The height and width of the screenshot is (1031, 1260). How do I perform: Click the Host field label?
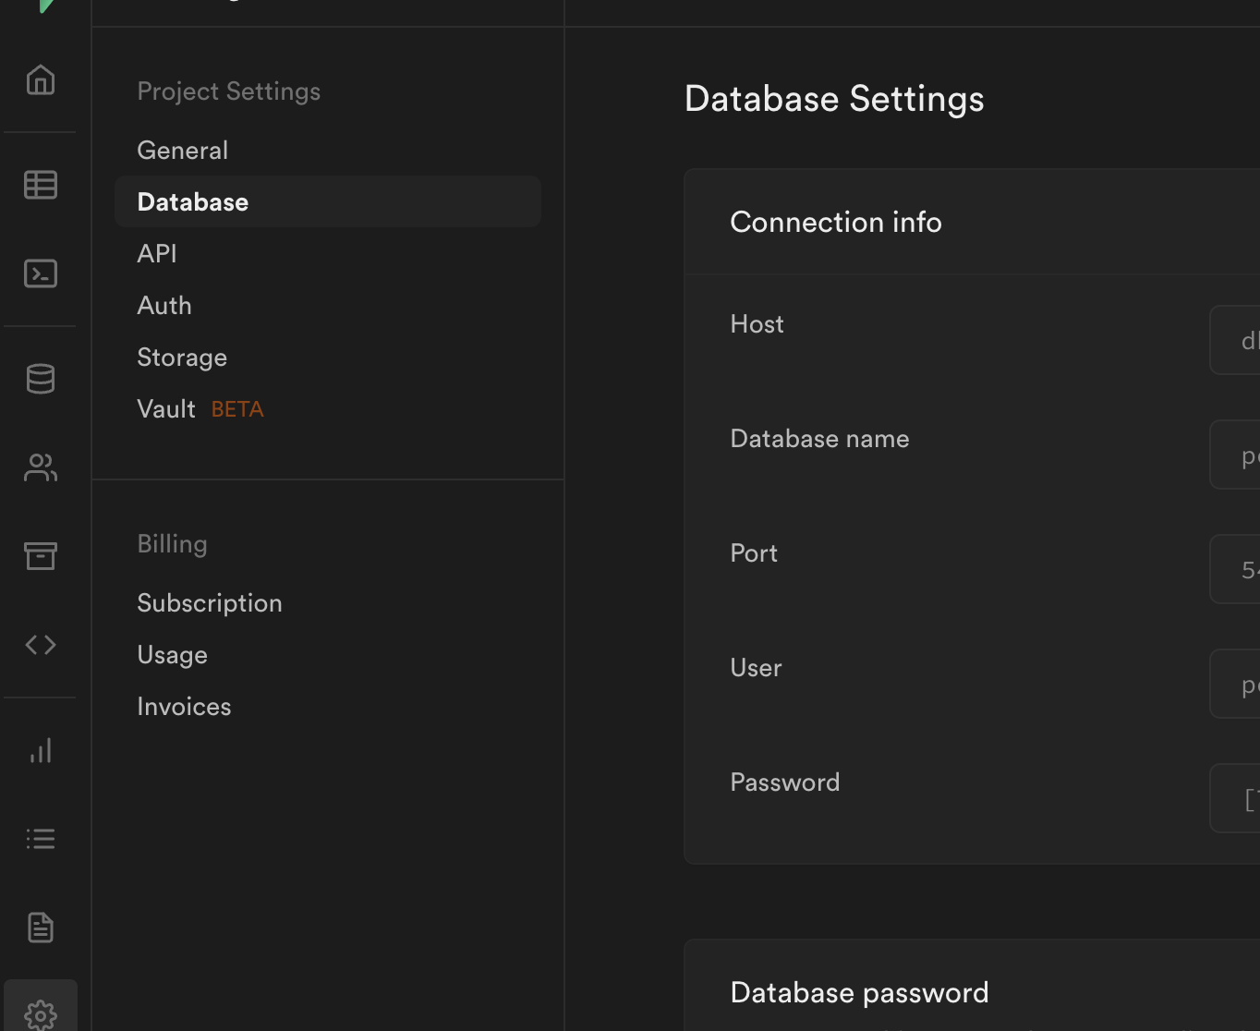(x=757, y=324)
